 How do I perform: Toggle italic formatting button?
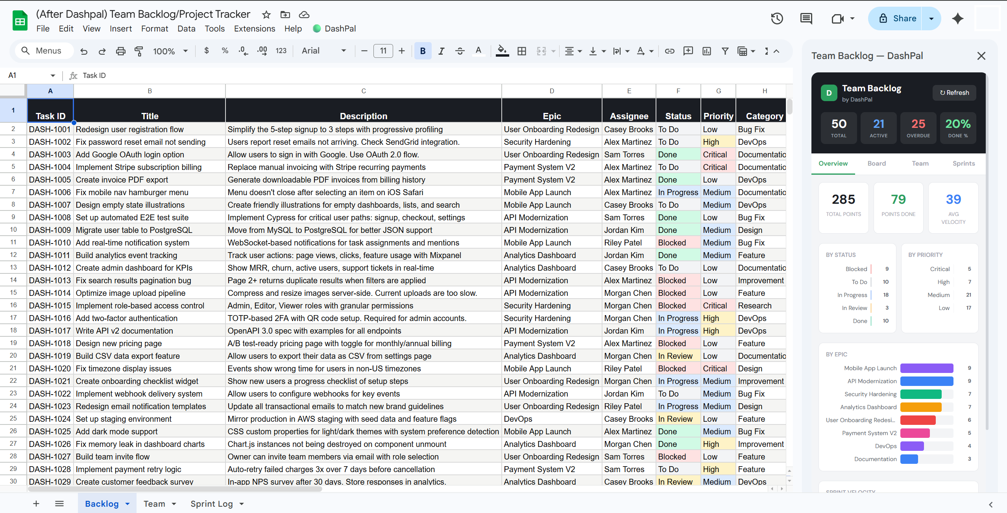click(x=441, y=51)
